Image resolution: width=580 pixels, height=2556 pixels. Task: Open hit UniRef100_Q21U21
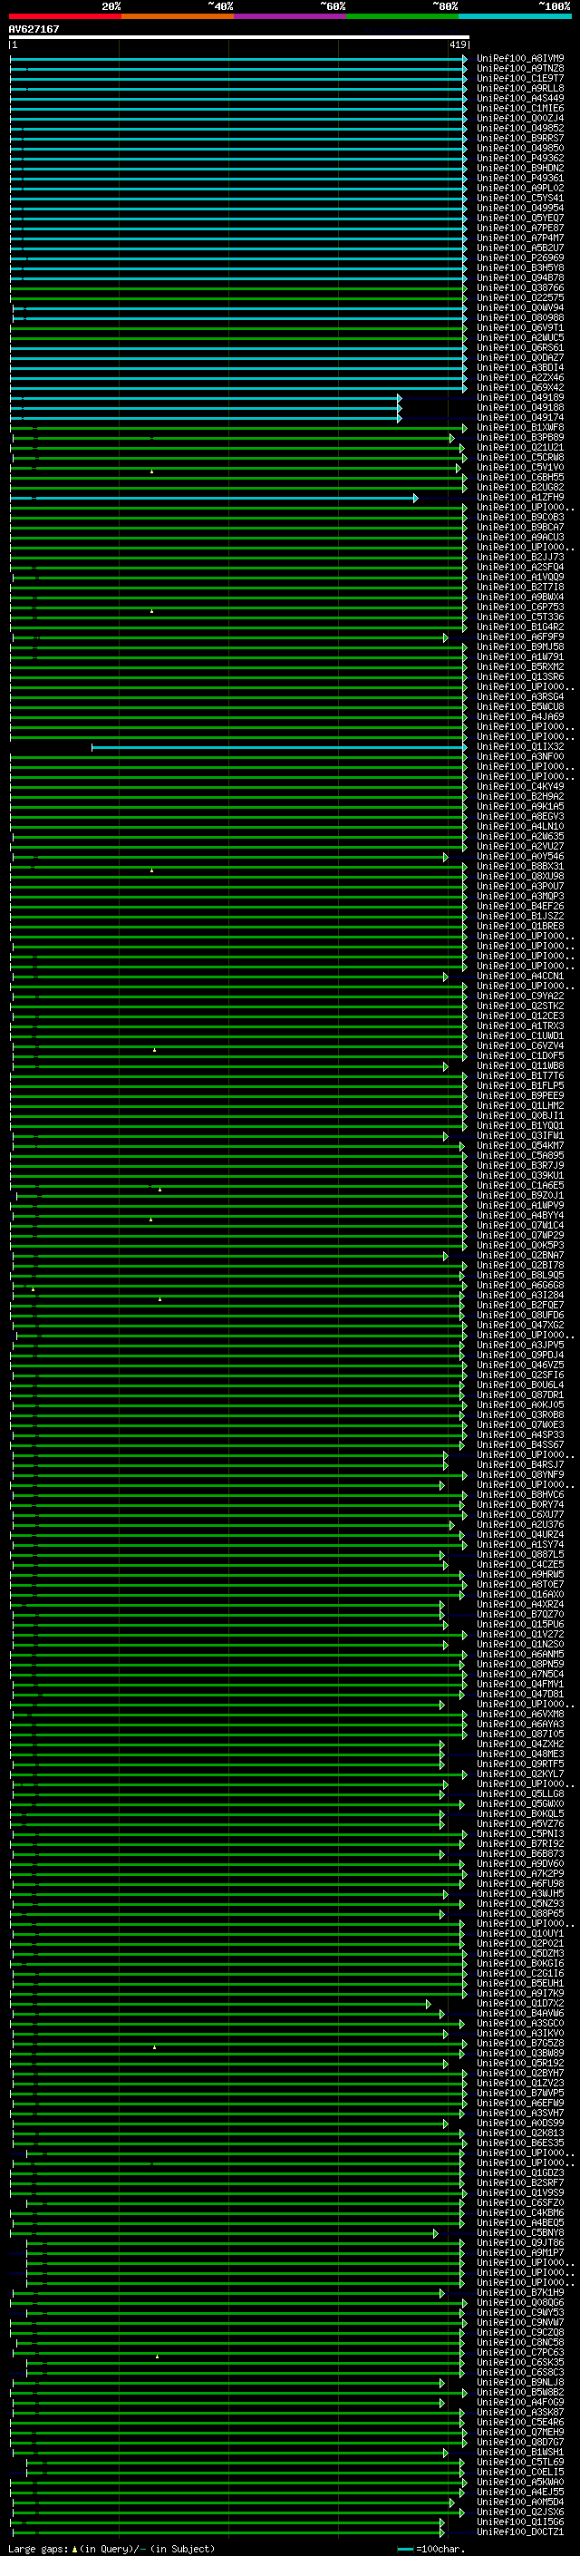pos(520,448)
